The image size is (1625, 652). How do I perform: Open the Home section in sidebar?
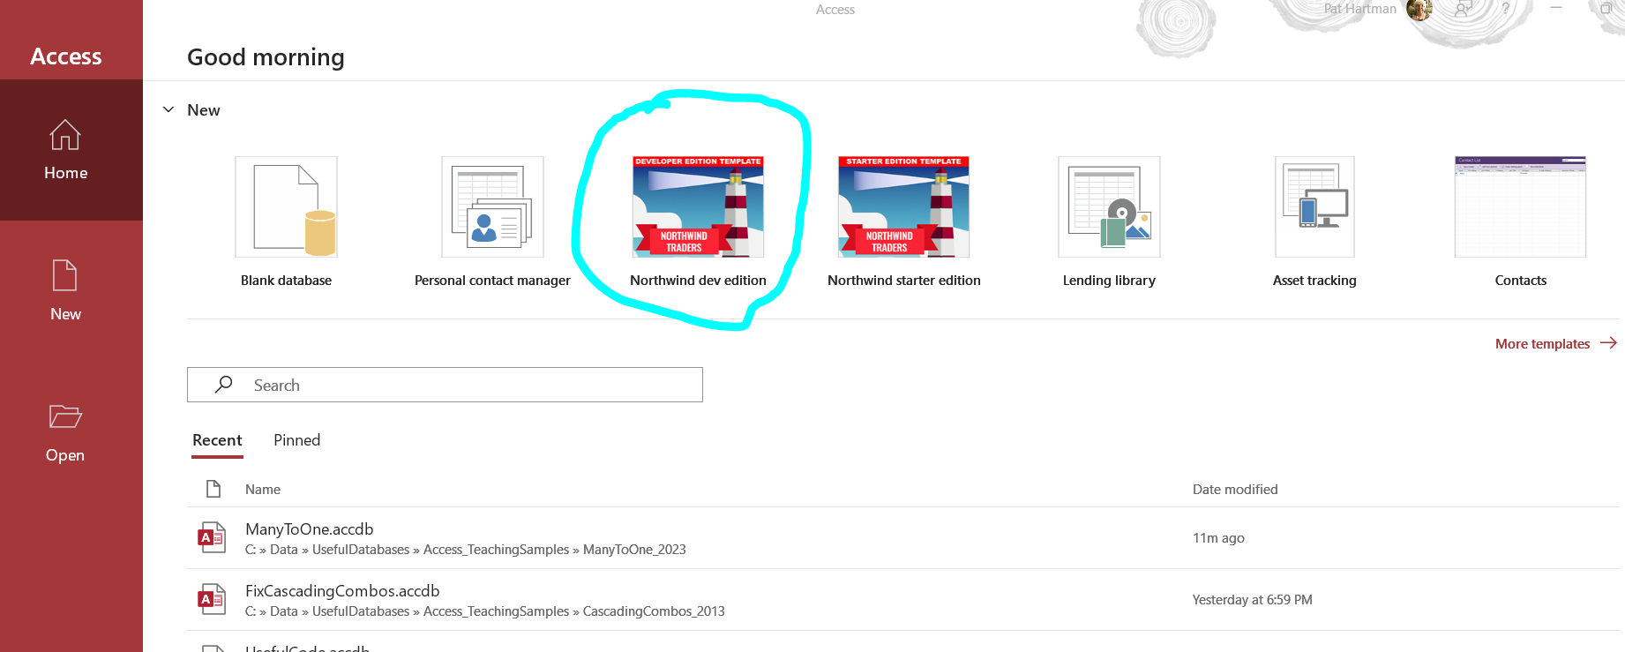66,150
